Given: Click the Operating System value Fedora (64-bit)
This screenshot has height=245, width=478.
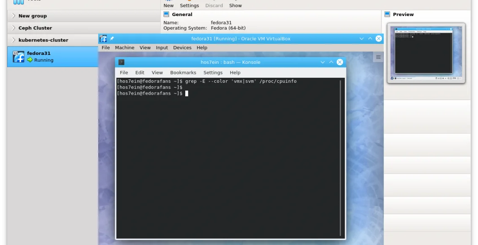Looking at the screenshot, I should 228,28.
